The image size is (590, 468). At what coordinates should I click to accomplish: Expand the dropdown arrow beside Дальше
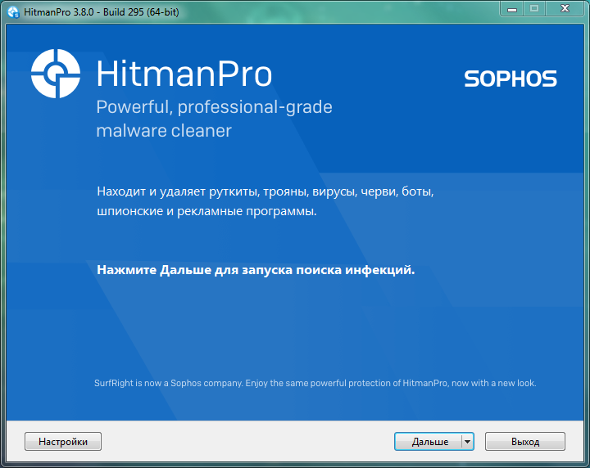[x=468, y=441]
